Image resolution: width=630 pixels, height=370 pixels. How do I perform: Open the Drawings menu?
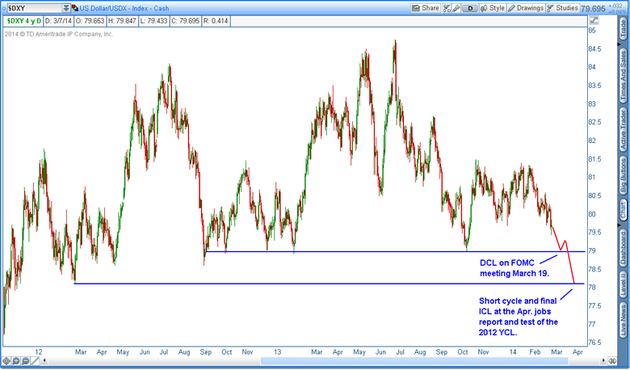[526, 8]
